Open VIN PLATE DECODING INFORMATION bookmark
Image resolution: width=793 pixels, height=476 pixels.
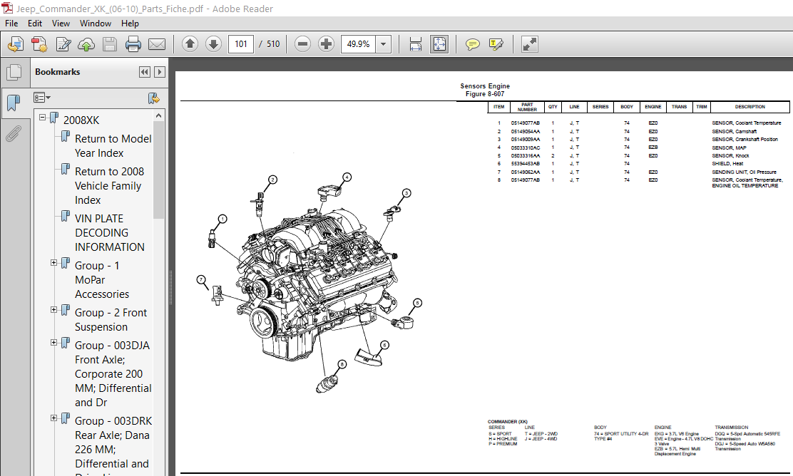tap(110, 233)
